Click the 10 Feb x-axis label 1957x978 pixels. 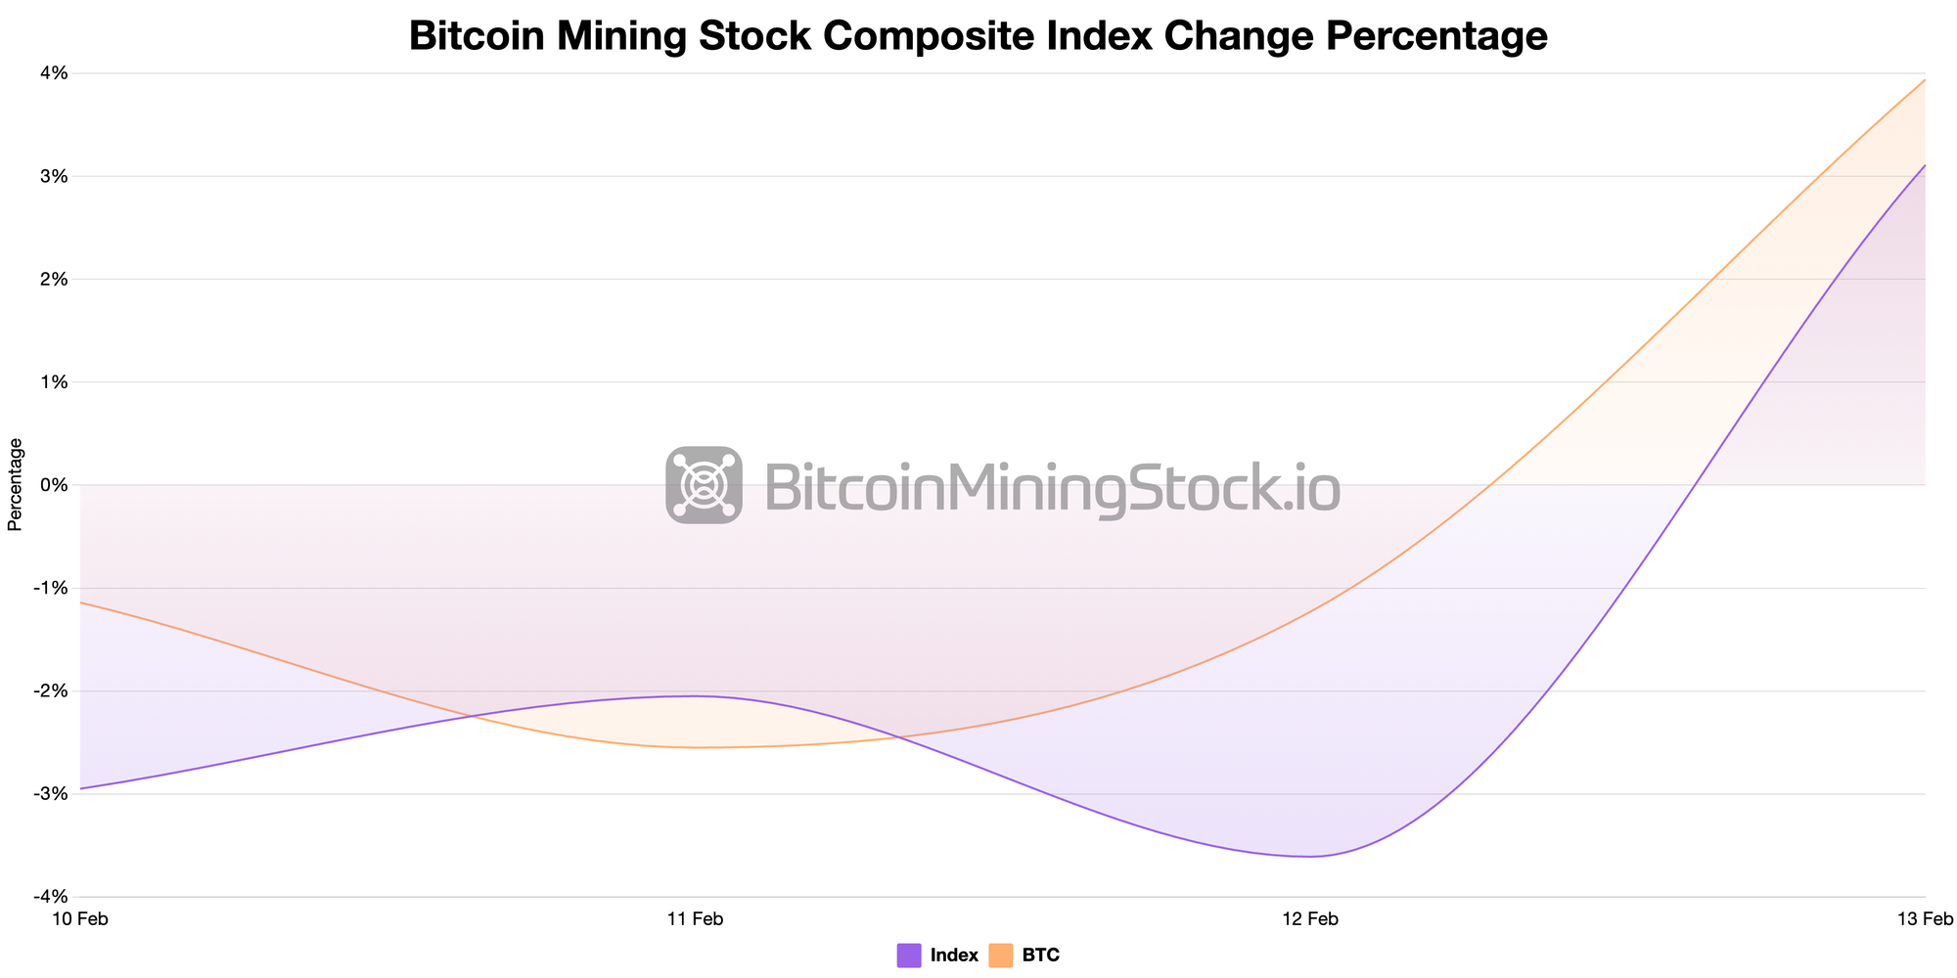point(79,918)
